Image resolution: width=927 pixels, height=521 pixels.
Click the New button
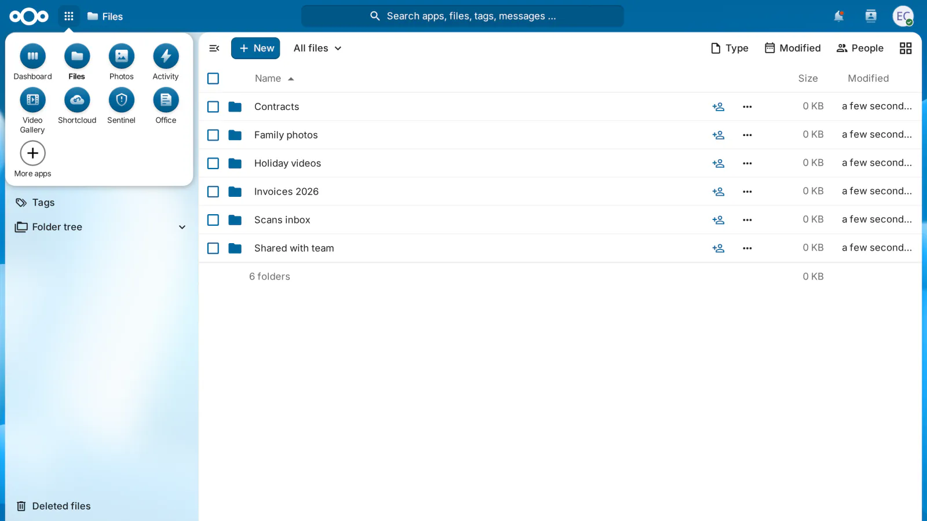click(256, 48)
